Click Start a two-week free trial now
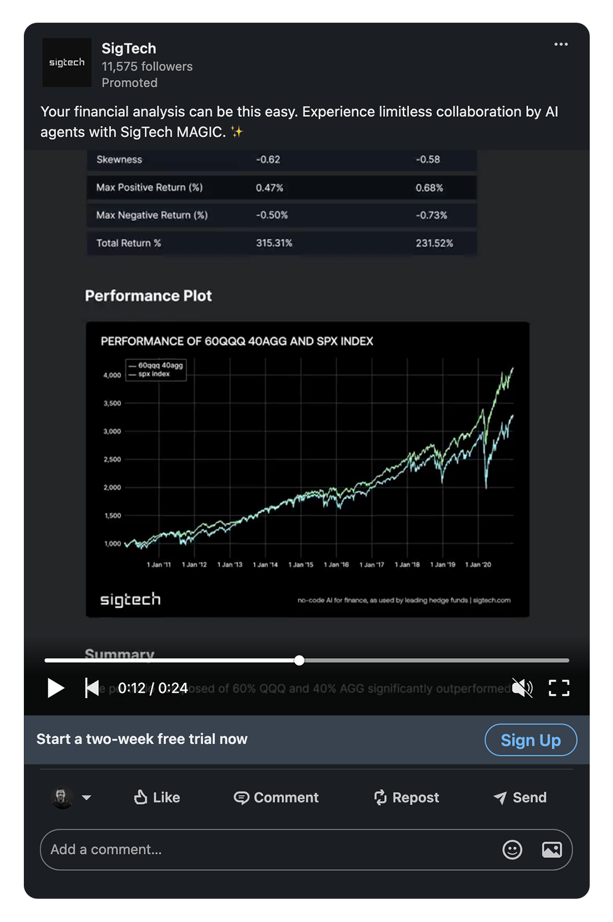This screenshot has width=613, height=922. pyautogui.click(x=142, y=739)
